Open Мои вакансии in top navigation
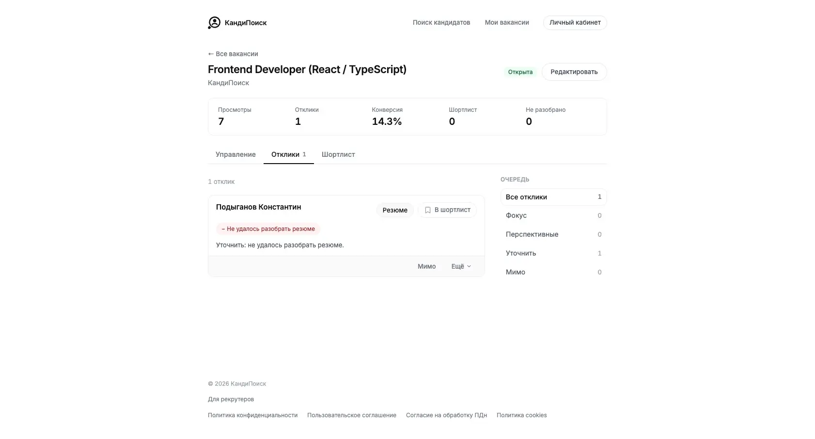 (x=507, y=23)
